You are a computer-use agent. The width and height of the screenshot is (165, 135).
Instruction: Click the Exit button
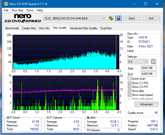coord(151,18)
